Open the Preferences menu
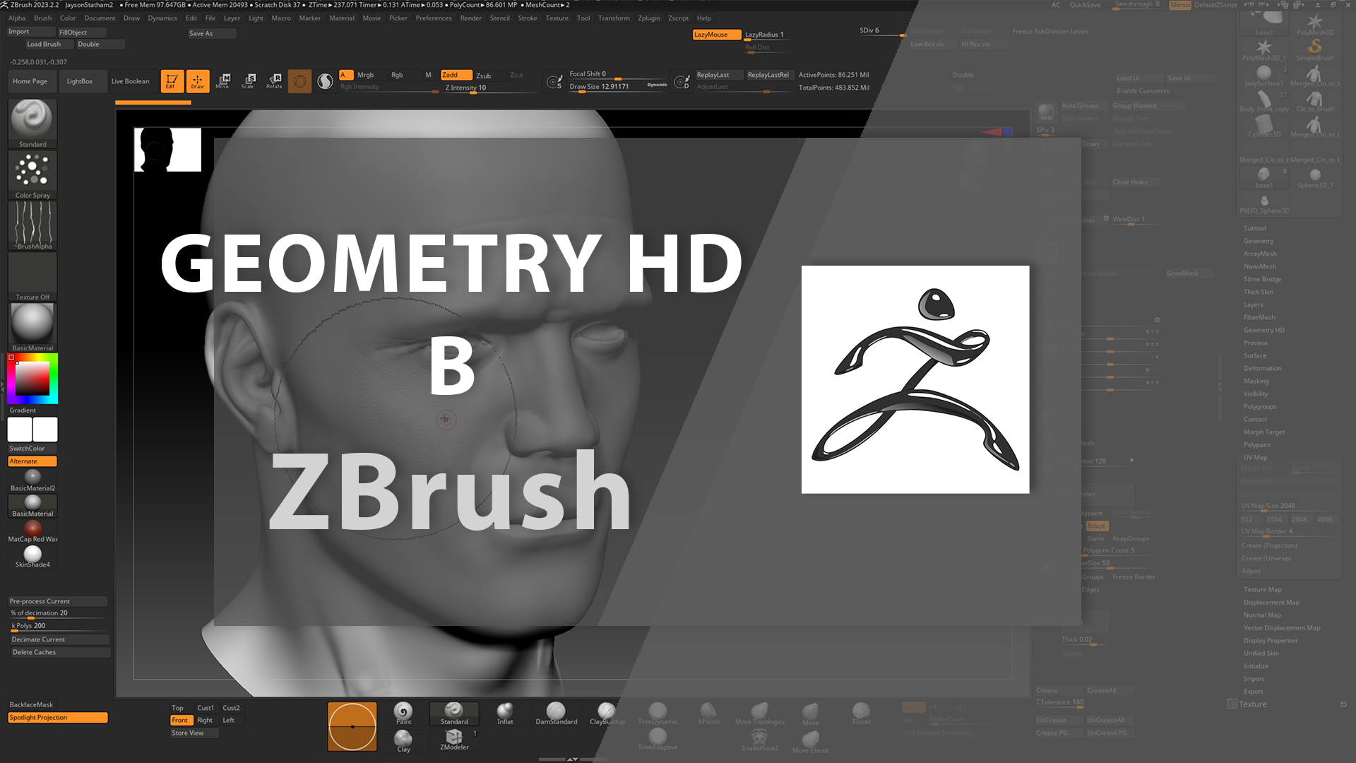This screenshot has width=1356, height=763. [x=434, y=18]
